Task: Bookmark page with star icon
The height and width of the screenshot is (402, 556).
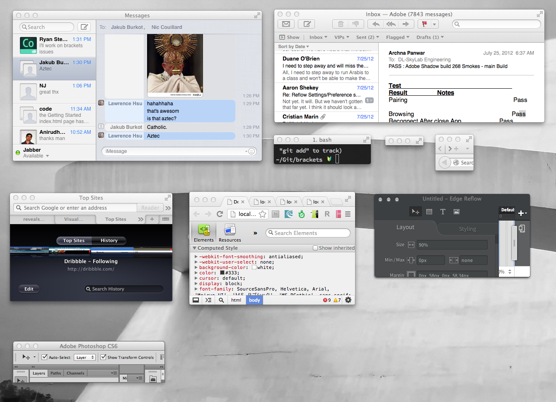Action: (x=263, y=214)
